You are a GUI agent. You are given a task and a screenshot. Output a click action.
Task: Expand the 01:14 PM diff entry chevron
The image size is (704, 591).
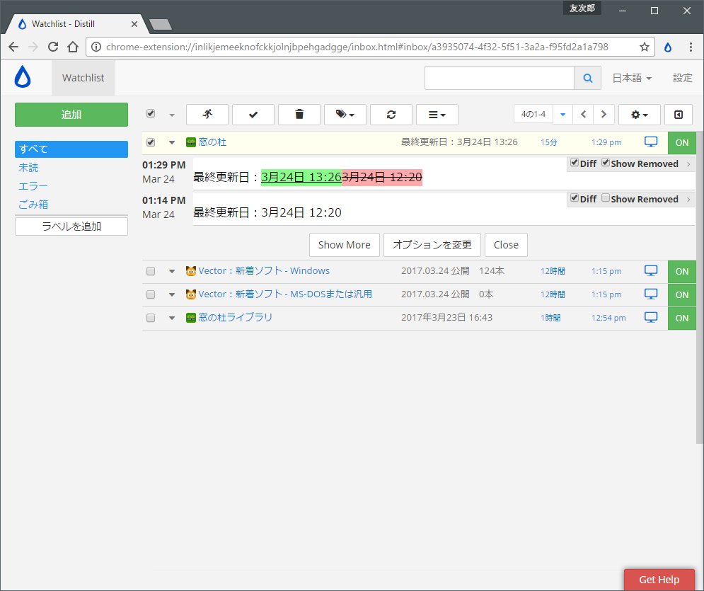click(688, 200)
